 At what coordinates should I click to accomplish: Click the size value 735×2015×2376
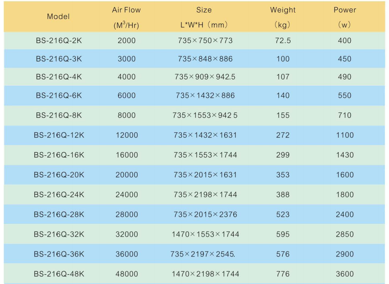pyautogui.click(x=205, y=214)
